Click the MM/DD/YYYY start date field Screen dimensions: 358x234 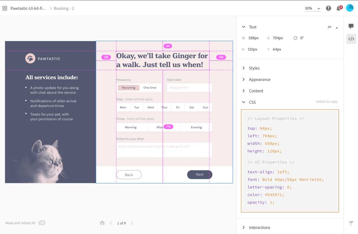click(x=188, y=88)
